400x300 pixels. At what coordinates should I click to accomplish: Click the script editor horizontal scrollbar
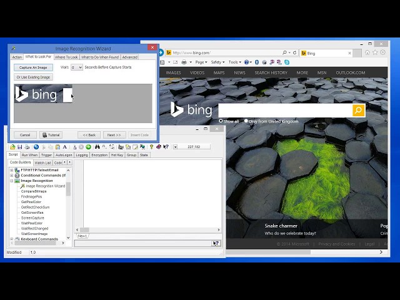[x=147, y=230]
